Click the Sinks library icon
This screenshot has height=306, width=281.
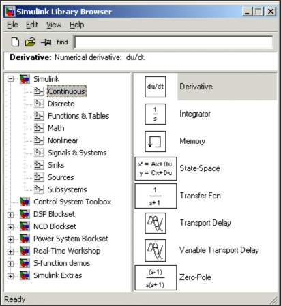point(39,165)
